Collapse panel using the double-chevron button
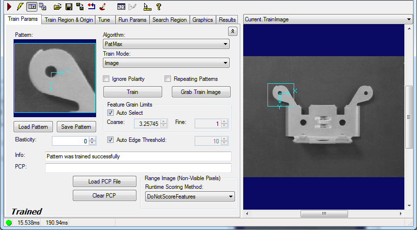Screen dimensions: 417x230 (x=233, y=31)
